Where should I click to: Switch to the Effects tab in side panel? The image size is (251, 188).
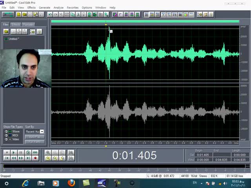coord(16,24)
